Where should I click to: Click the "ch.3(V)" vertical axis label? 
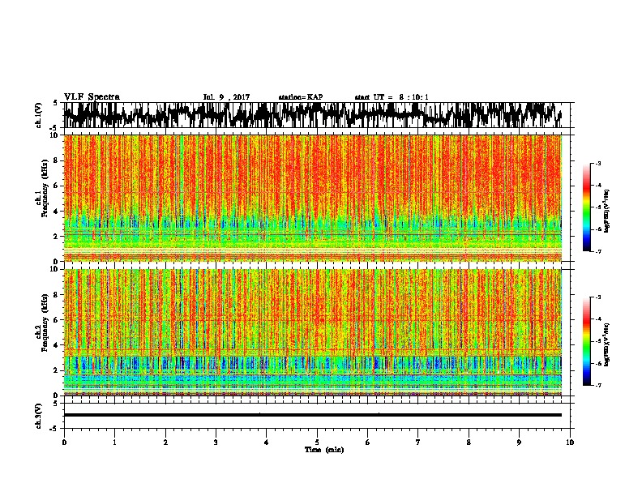coord(39,416)
